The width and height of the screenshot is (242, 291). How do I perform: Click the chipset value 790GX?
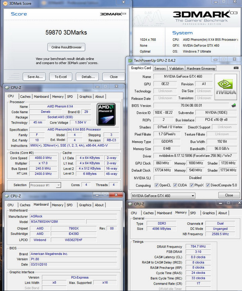pos(74,228)
